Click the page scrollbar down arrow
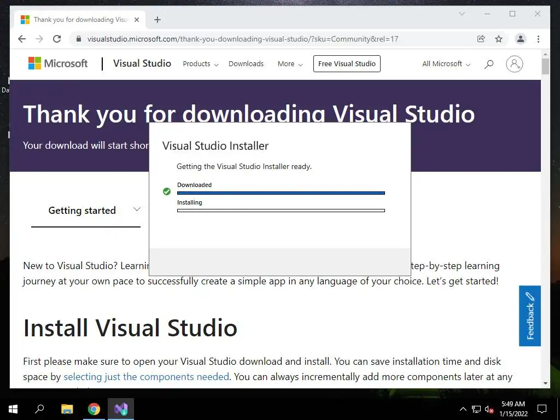The height and width of the screenshot is (420, 560). point(545,383)
